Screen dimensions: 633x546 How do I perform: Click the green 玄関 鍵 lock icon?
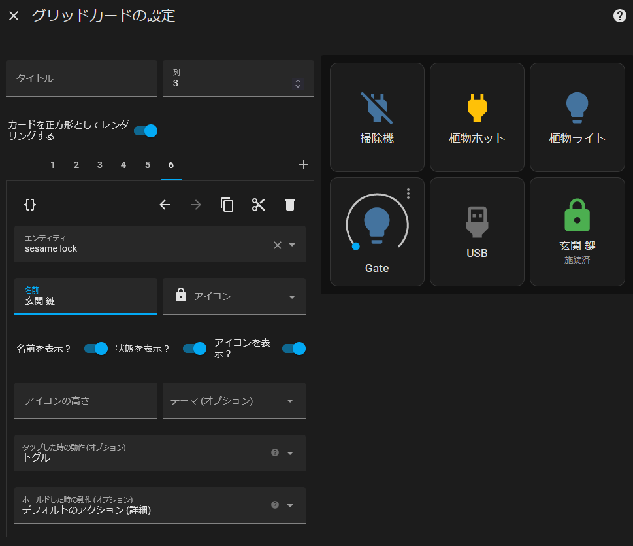(x=577, y=215)
